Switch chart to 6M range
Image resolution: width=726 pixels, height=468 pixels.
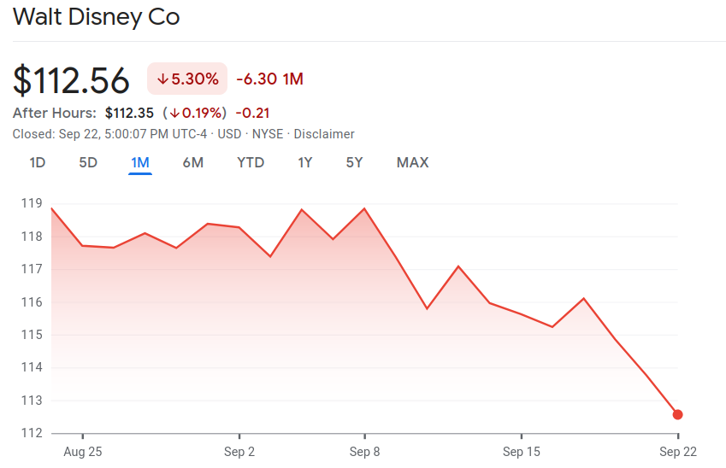click(x=192, y=162)
